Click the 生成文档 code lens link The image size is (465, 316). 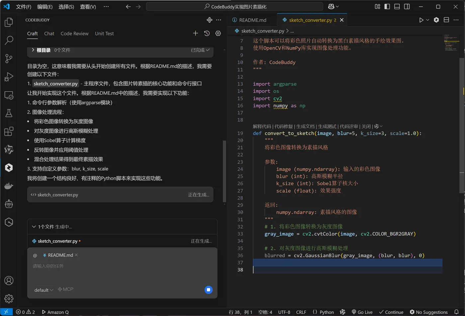[305, 126]
